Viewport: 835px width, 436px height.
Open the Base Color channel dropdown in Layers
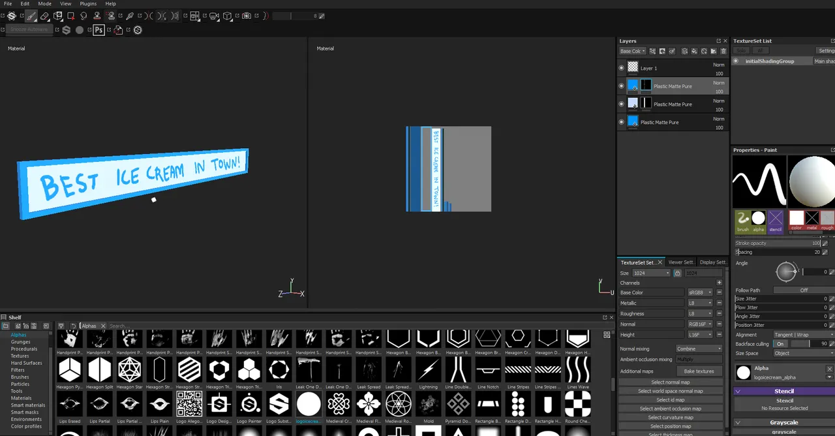[632, 51]
